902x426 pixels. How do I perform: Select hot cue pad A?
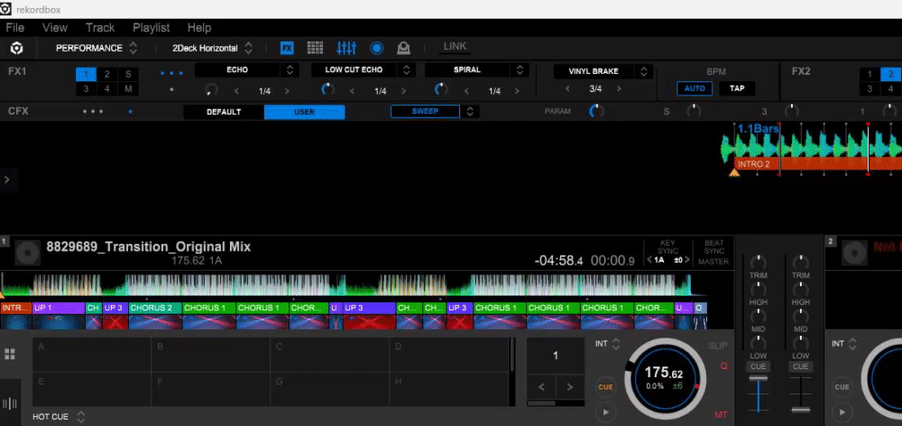click(92, 355)
